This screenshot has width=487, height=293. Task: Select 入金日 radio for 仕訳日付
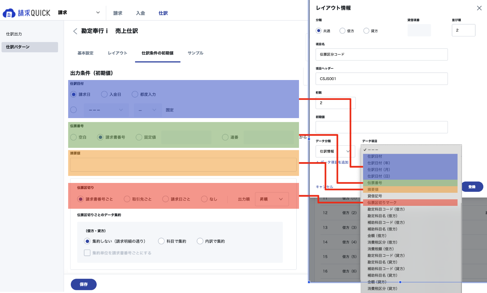tap(104, 94)
